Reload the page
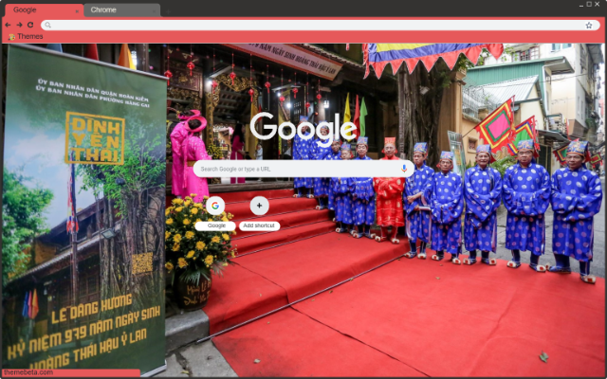 30,25
